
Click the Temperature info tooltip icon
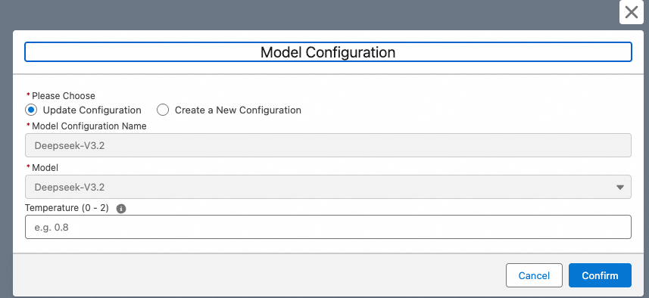[121, 209]
